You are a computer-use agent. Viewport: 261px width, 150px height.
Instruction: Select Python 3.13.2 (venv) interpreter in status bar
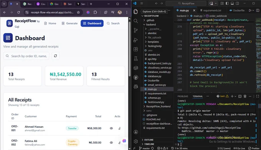[224, 148]
